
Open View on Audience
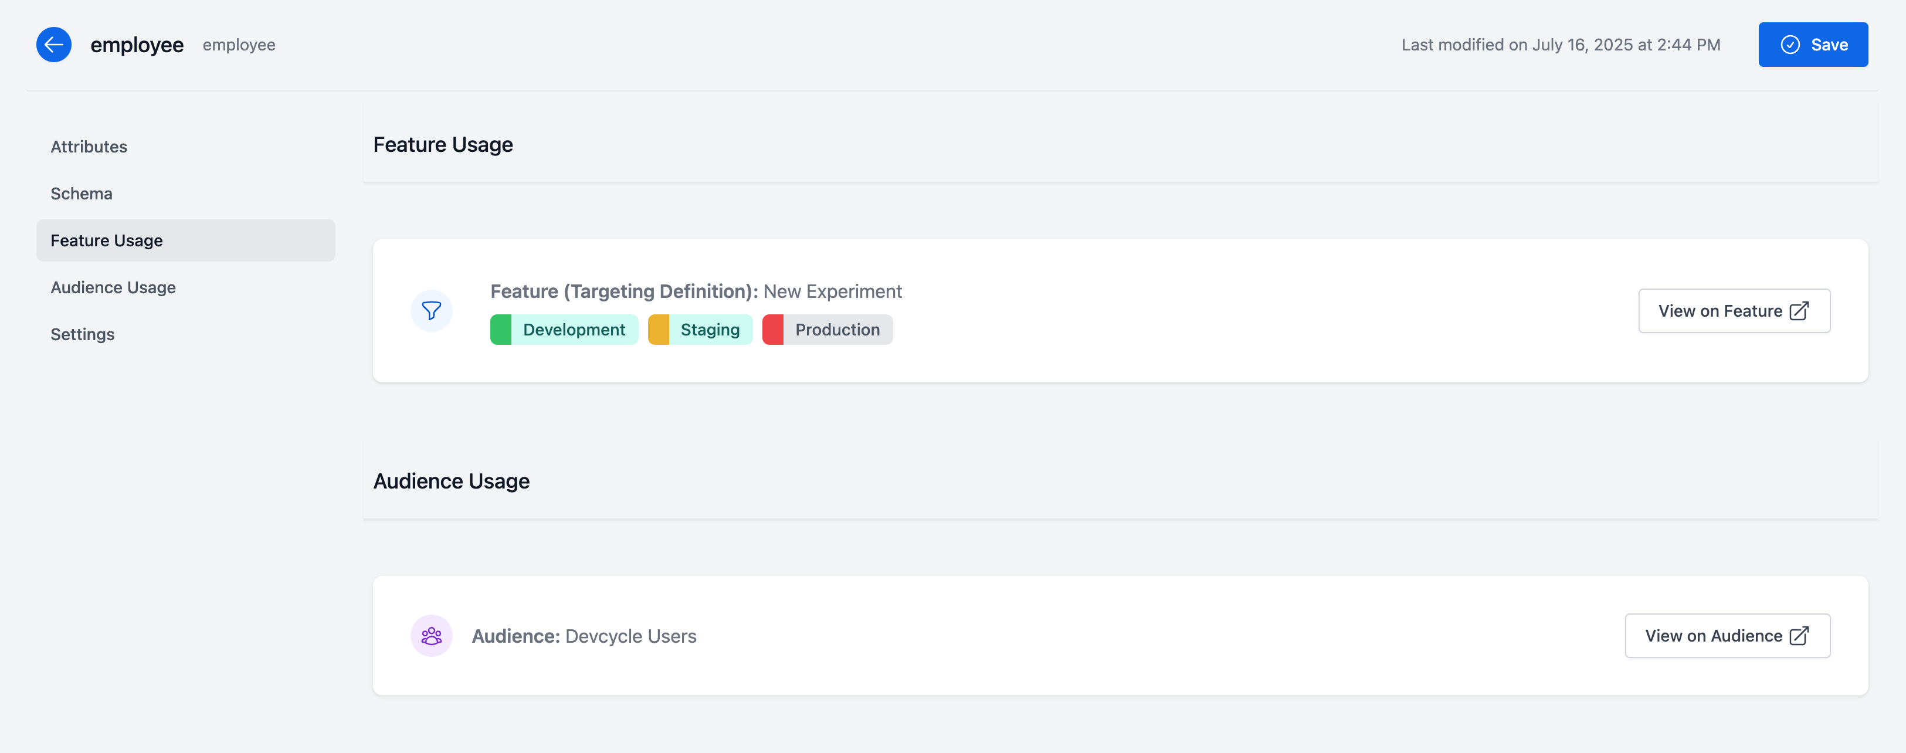point(1727,635)
